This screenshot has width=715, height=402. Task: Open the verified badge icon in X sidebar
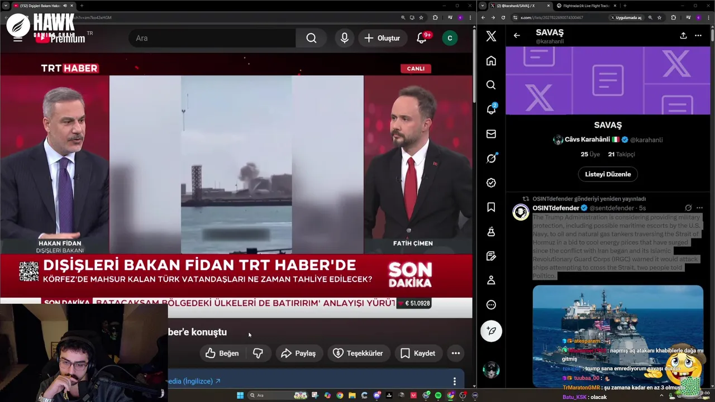point(491,183)
